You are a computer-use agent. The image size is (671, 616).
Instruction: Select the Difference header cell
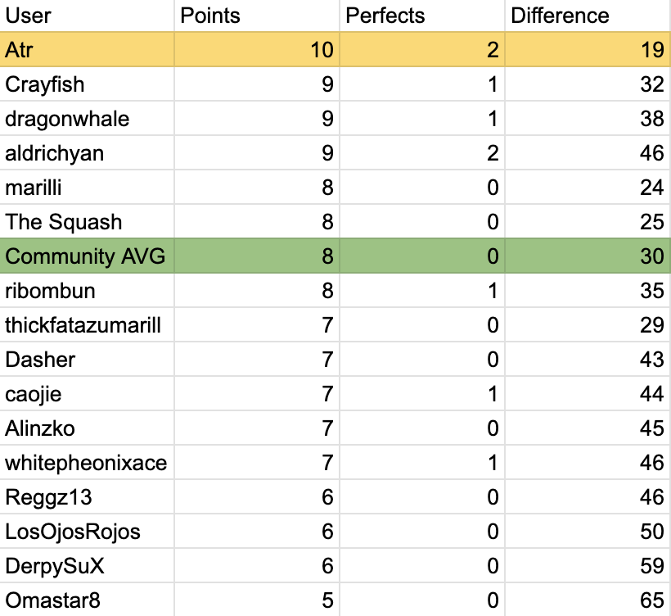(588, 16)
